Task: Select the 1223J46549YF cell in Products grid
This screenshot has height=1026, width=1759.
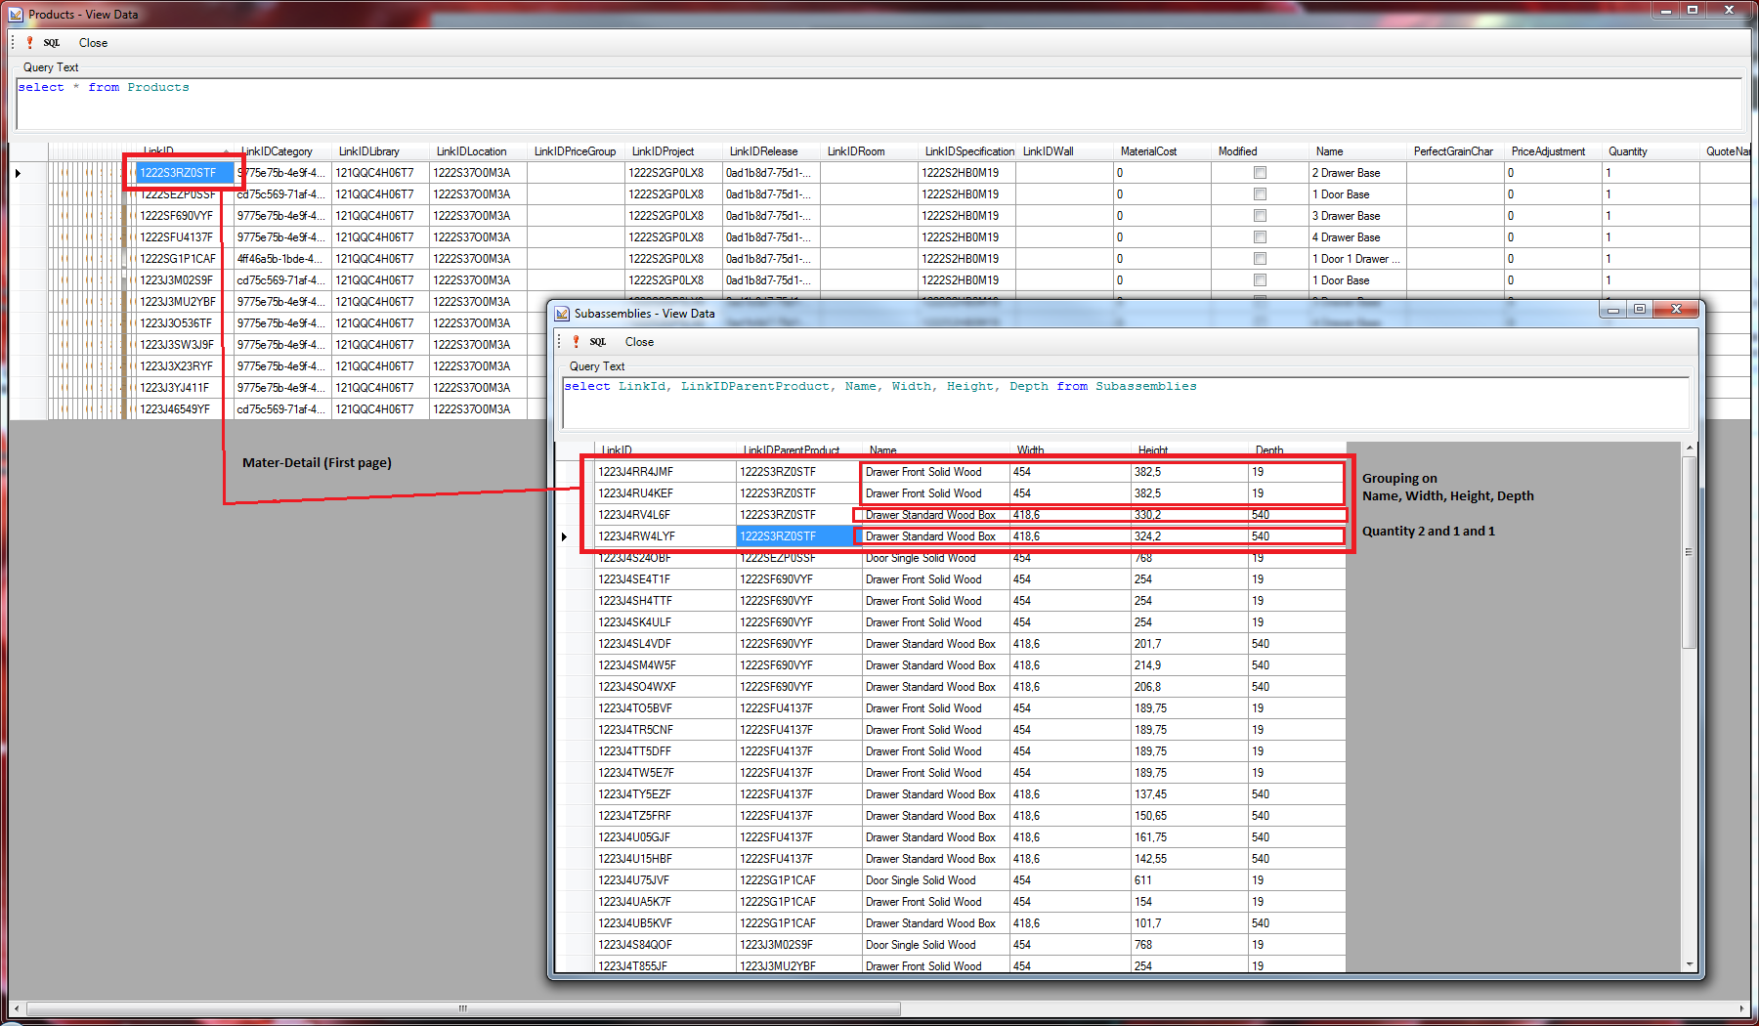Action: click(185, 409)
